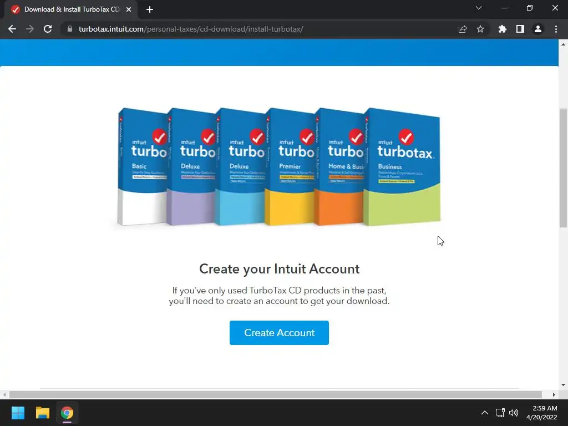Click the browser forward arrow
This screenshot has width=568, height=426.
coord(30,29)
